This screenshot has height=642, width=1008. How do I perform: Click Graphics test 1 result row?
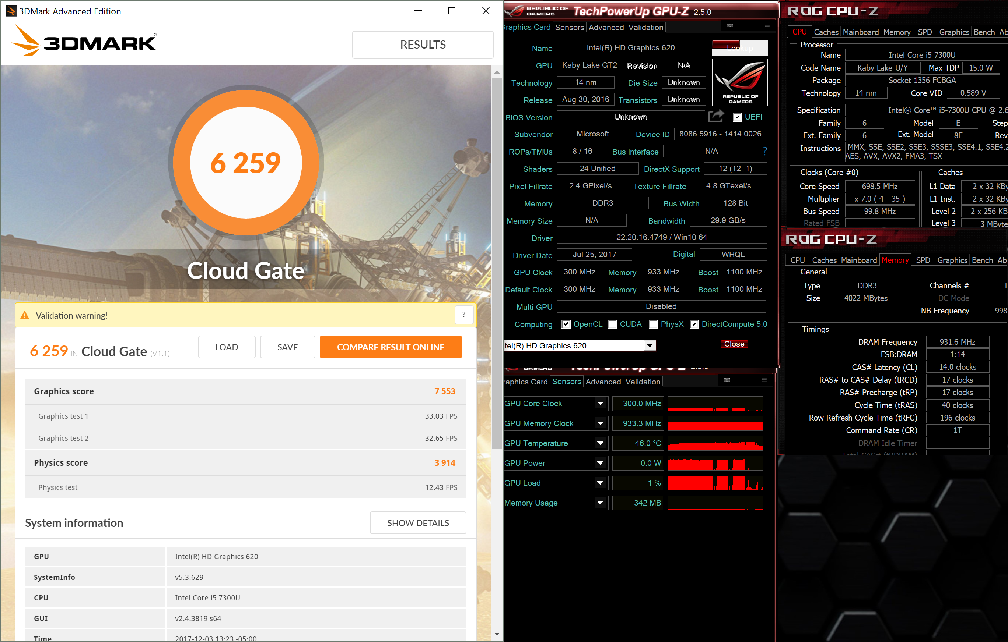[246, 416]
